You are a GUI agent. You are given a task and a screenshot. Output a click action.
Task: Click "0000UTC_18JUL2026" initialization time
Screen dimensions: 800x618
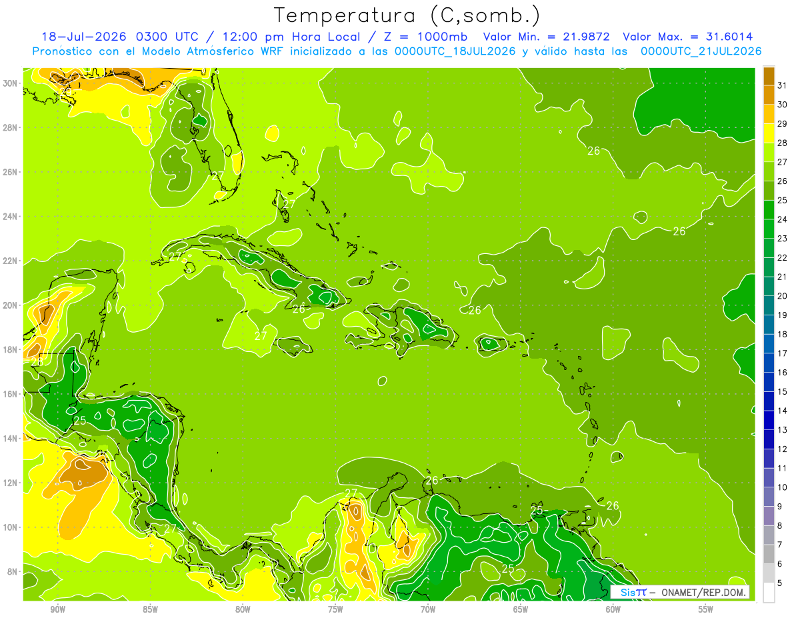click(x=455, y=51)
